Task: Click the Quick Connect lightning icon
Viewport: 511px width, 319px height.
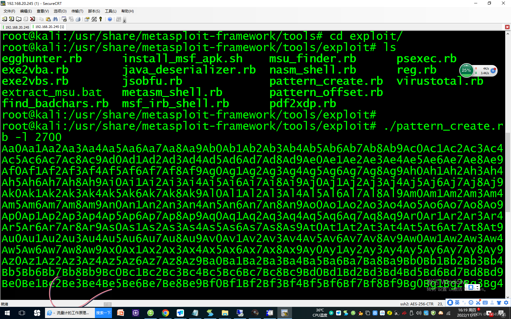Action: pos(12,19)
